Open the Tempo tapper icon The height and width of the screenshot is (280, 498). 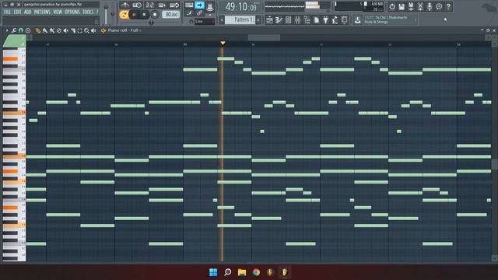[x=335, y=20]
